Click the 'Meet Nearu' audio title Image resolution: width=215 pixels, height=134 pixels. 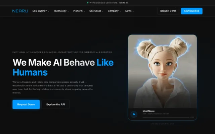148,111
